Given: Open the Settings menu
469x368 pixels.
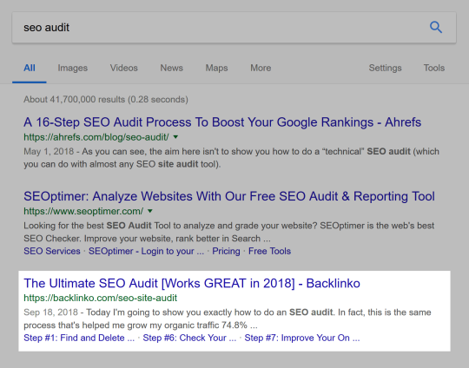Looking at the screenshot, I should point(385,69).
